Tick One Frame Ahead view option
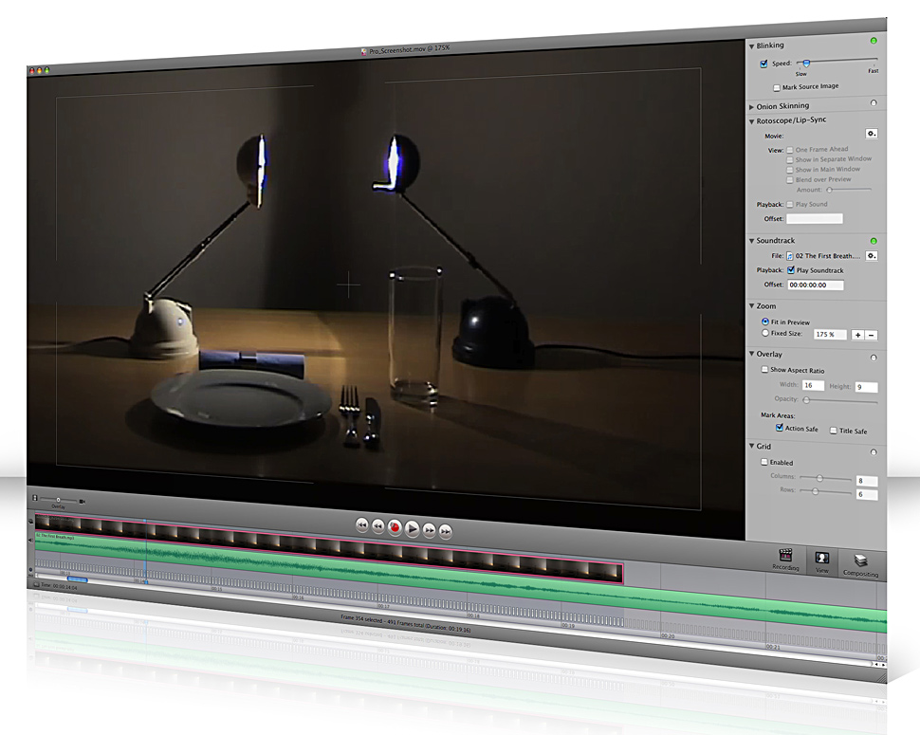The height and width of the screenshot is (735, 920). (x=790, y=150)
